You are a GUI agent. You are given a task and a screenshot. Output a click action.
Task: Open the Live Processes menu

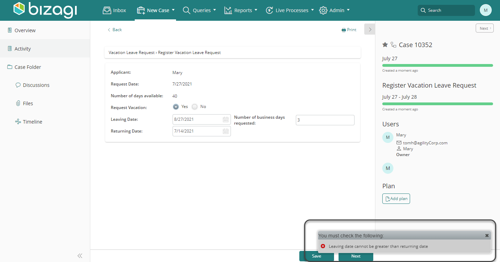[290, 10]
